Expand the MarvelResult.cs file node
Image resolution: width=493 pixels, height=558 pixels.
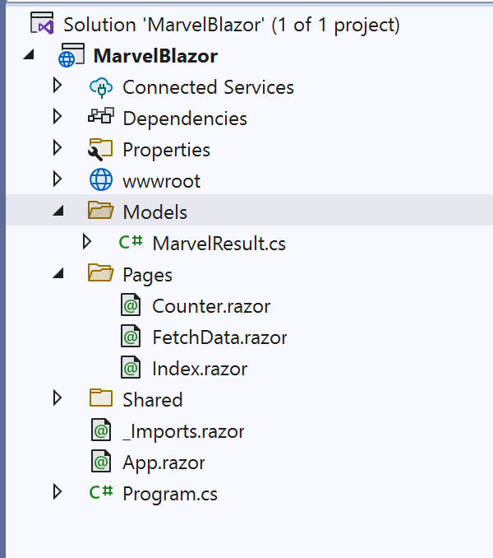coord(87,243)
